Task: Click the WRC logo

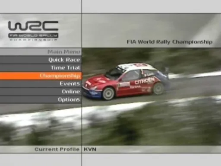Action: point(33,31)
